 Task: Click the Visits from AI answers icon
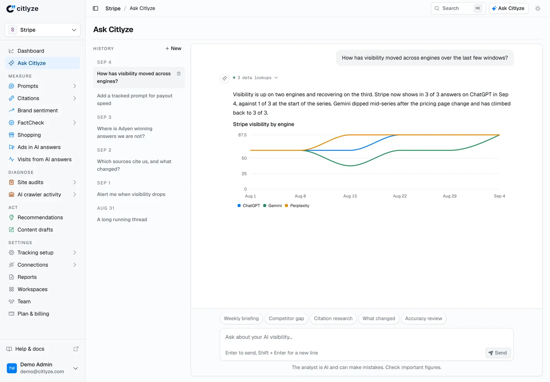(x=11, y=159)
